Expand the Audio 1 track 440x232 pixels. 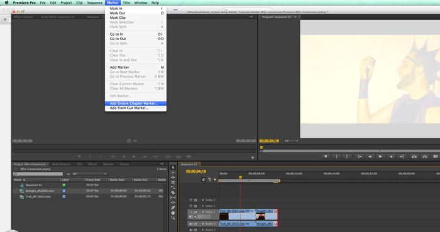[203, 224]
